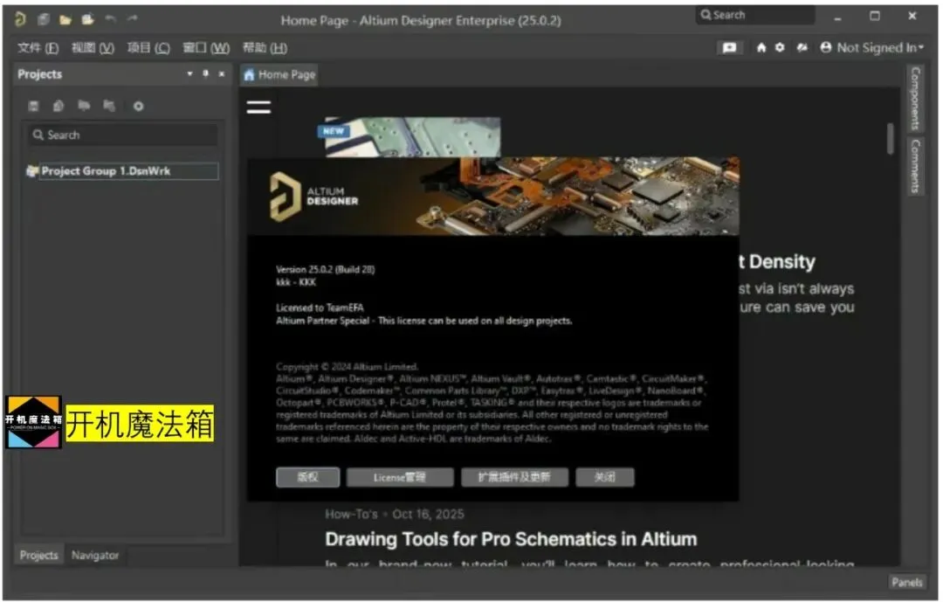Screen dimensions: 943x602
Task: Open the 项目 (C) menu
Action: coord(148,47)
